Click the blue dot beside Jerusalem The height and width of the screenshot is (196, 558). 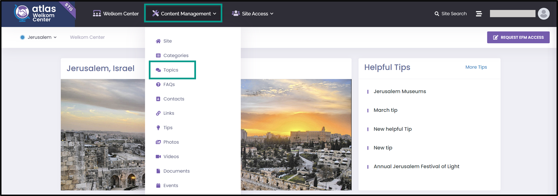22,37
